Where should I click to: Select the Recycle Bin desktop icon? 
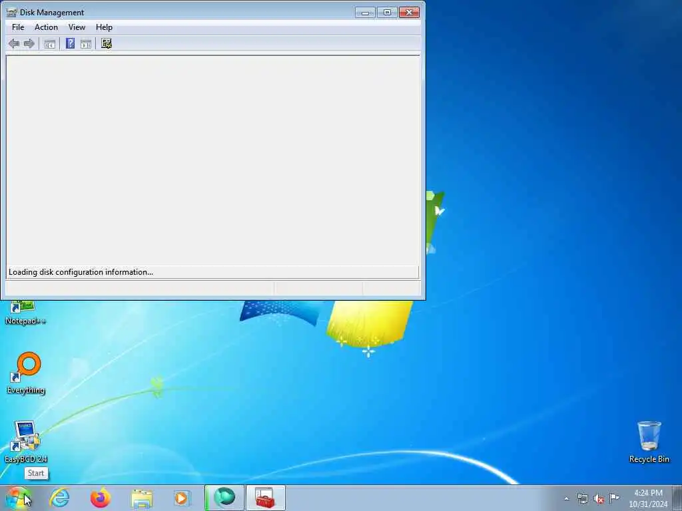pyautogui.click(x=649, y=442)
